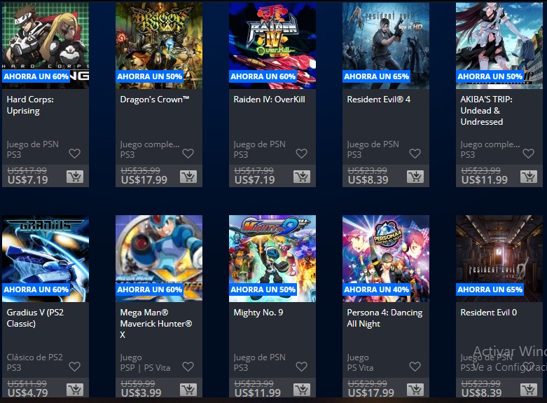Add Persona 4: Dancing All Night to cart

pos(415,390)
